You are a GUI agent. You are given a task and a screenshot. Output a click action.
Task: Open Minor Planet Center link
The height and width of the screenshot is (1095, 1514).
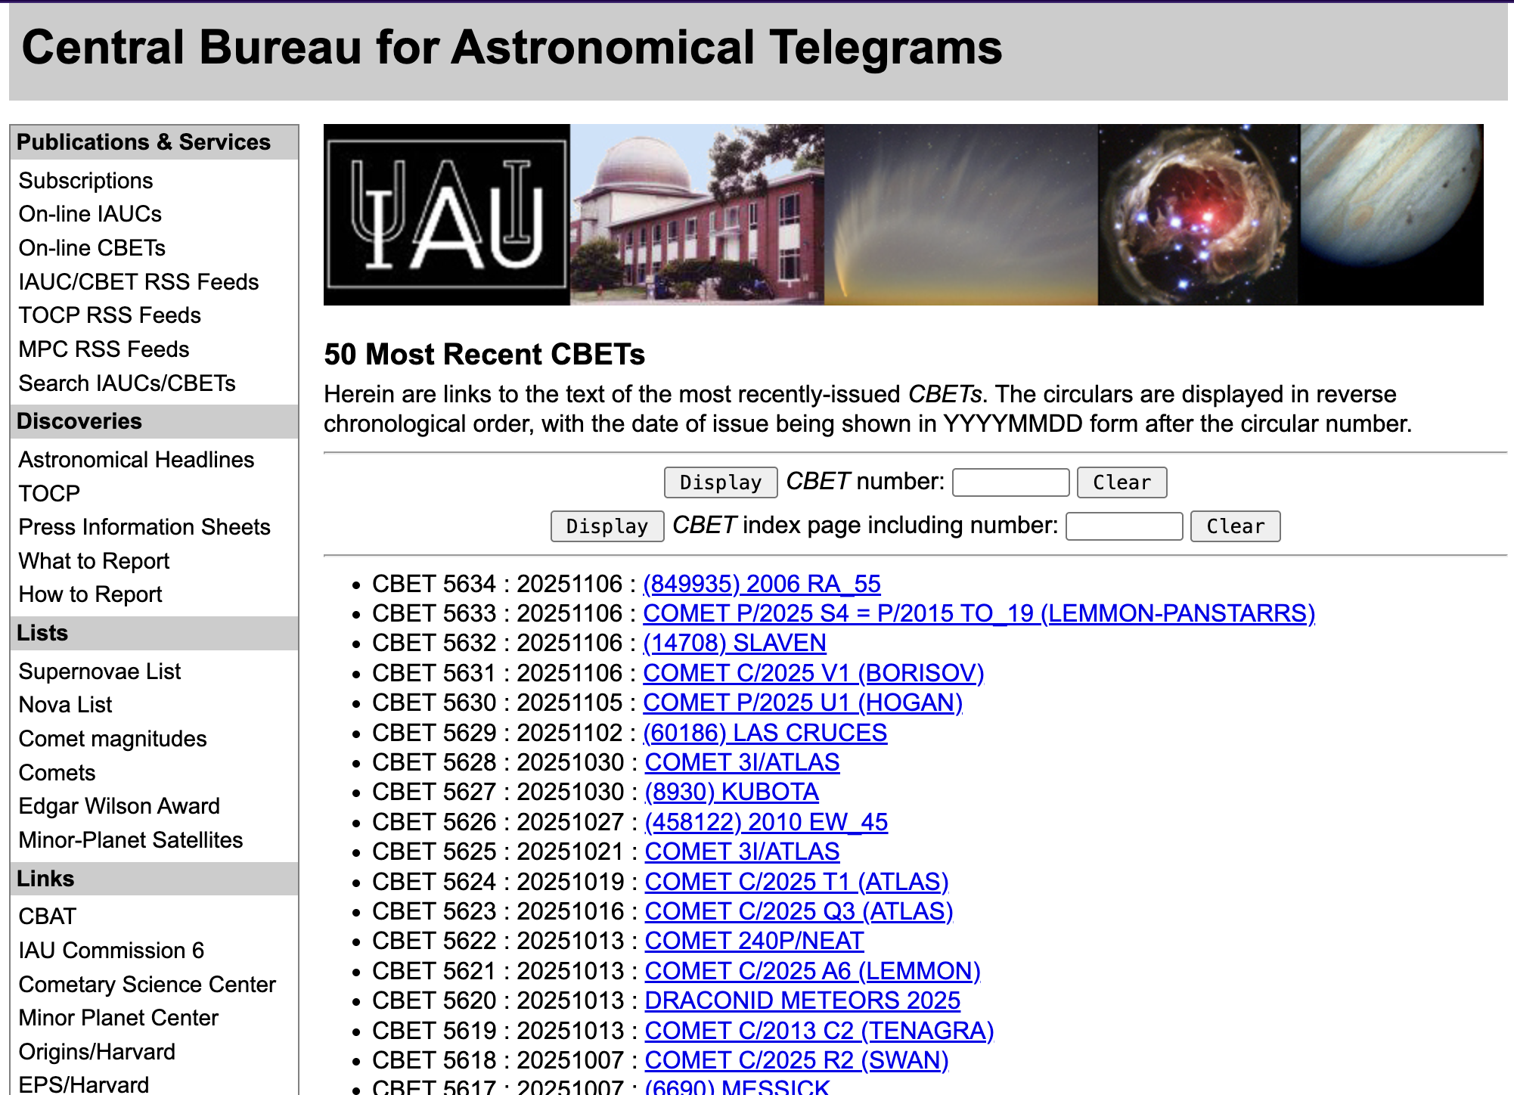118,1018
